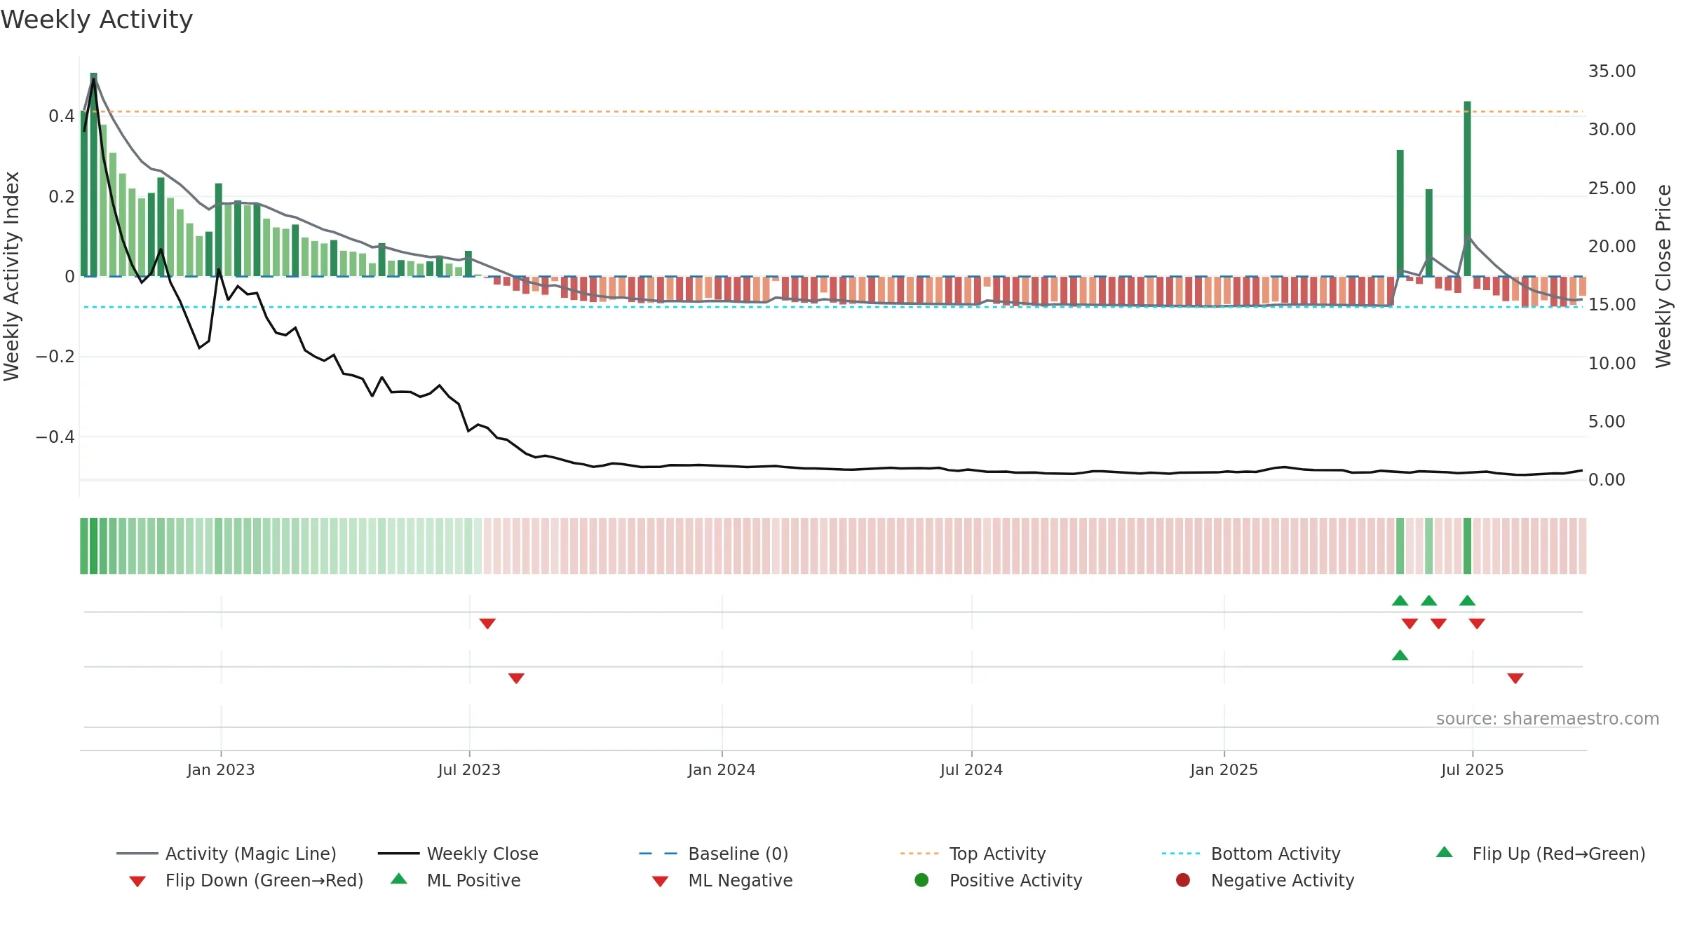The image size is (1683, 946).
Task: Click the 0.00 price axis tick
Action: click(x=1606, y=479)
